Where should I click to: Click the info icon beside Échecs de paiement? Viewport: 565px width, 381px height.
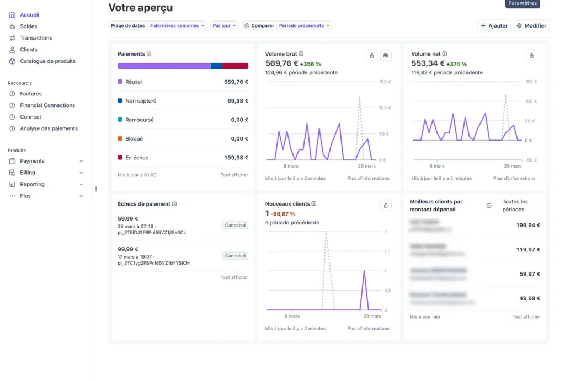pos(174,204)
